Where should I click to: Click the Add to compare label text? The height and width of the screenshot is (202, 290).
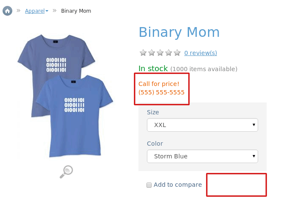178,185
